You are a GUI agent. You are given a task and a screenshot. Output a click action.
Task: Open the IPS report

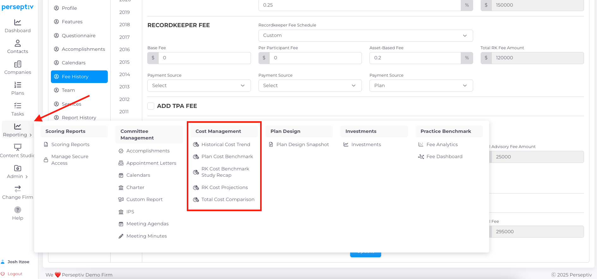[x=130, y=212]
